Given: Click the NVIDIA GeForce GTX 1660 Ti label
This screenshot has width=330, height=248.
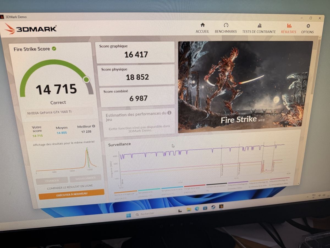Looking at the screenshot, I should click(x=50, y=112).
